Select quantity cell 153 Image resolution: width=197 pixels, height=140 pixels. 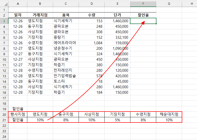click(x=92, y=21)
